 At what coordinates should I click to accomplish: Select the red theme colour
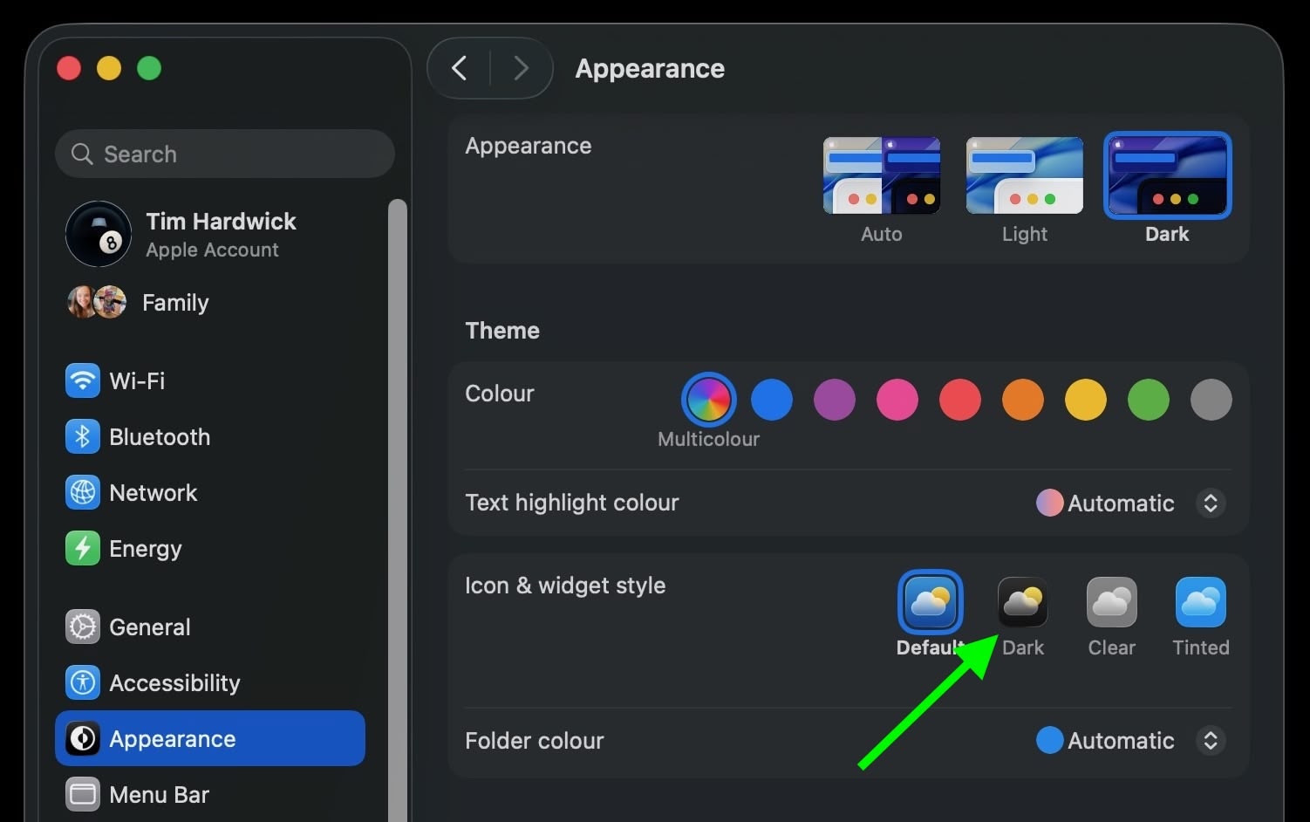point(960,400)
